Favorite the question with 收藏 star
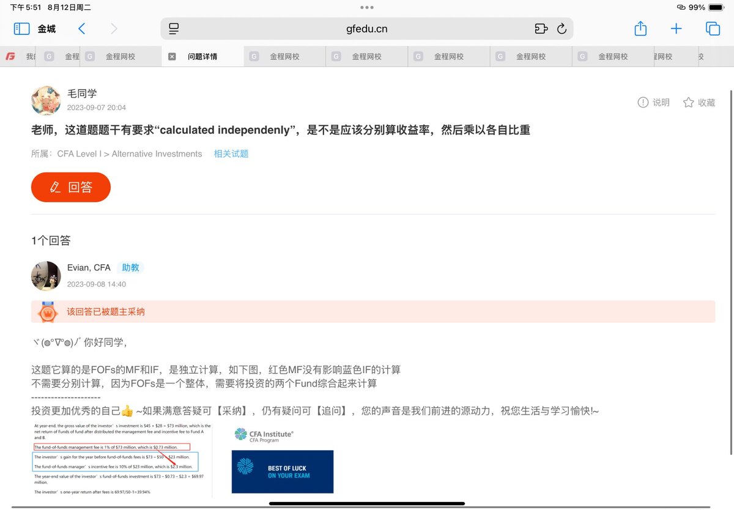The image size is (734, 510). click(699, 102)
